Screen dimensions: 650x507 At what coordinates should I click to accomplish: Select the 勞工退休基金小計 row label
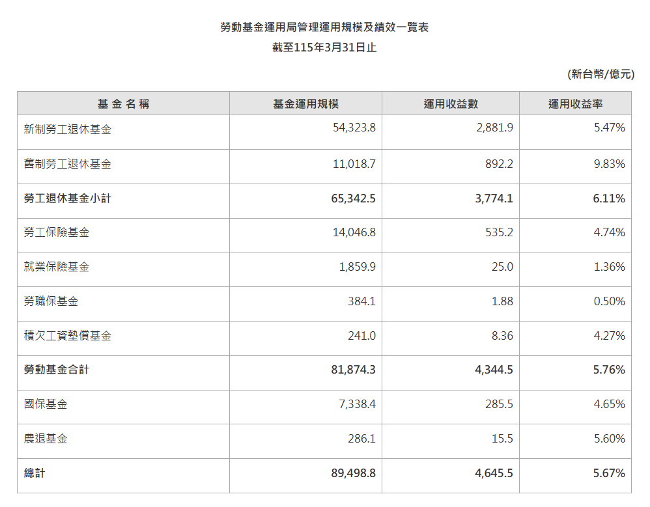click(x=68, y=199)
